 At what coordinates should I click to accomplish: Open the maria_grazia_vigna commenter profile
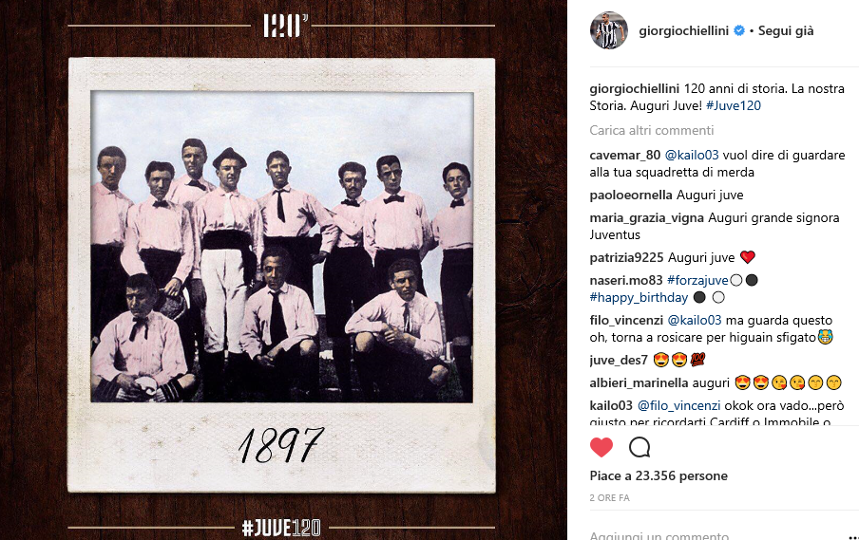646,217
